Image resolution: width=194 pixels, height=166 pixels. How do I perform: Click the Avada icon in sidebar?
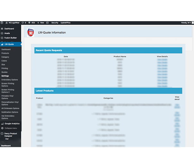click(2, 33)
